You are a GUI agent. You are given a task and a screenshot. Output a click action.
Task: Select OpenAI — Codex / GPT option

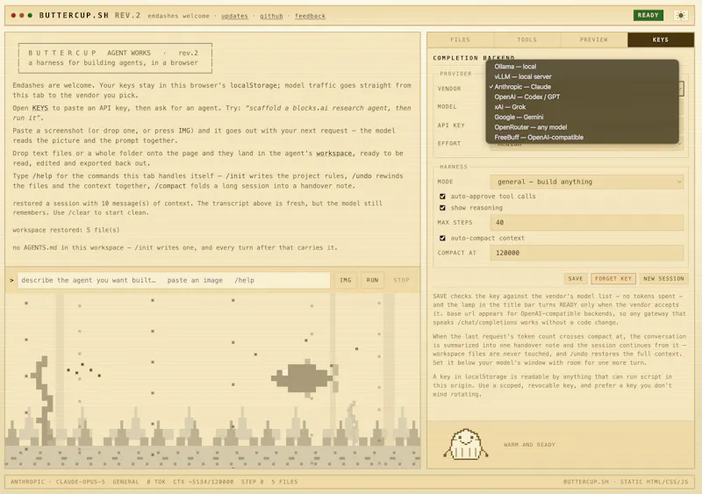tap(582, 97)
